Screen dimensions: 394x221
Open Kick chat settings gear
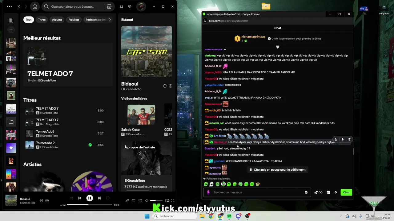pyautogui.click(x=336, y=192)
